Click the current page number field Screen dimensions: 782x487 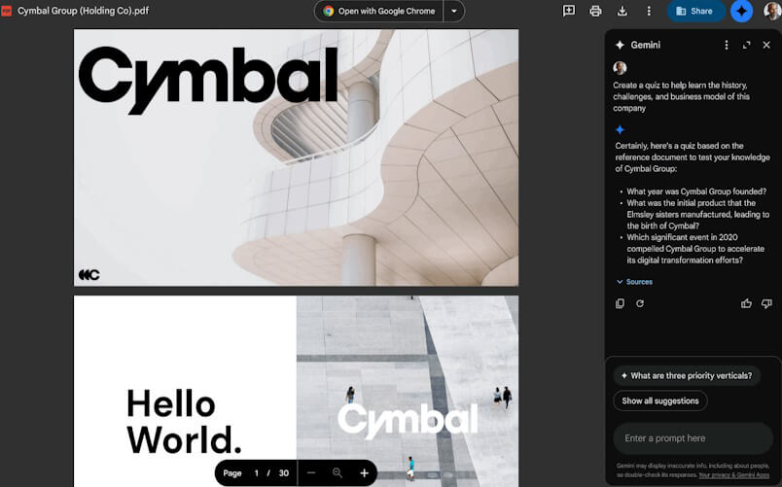(x=257, y=473)
